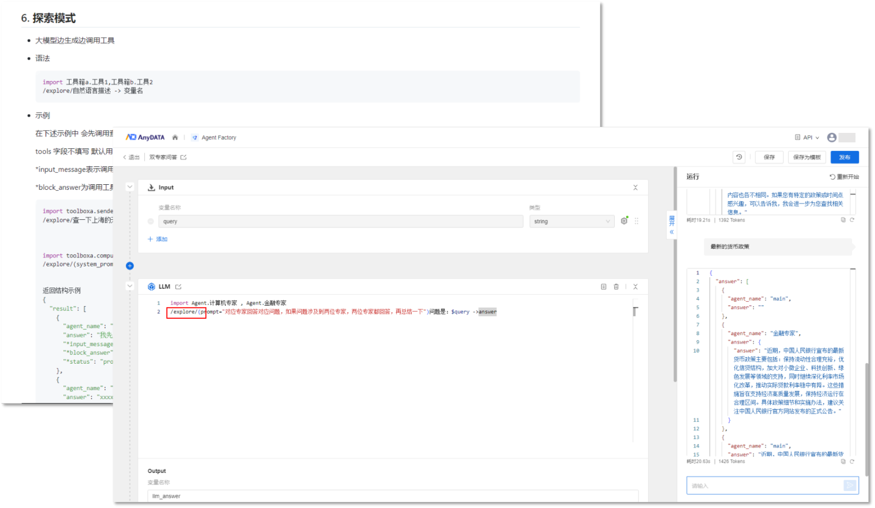875x508 pixels.
Task: Click the 保存为模板 button
Action: [x=807, y=157]
